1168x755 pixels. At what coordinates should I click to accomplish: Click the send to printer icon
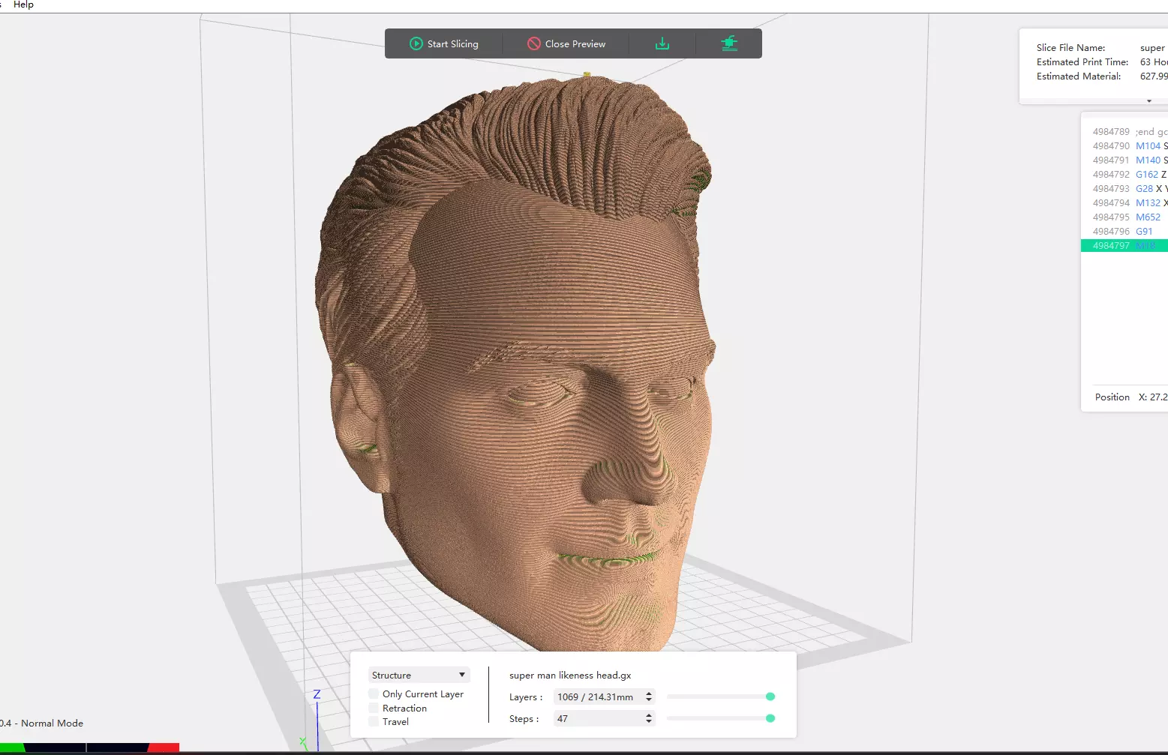tap(729, 43)
